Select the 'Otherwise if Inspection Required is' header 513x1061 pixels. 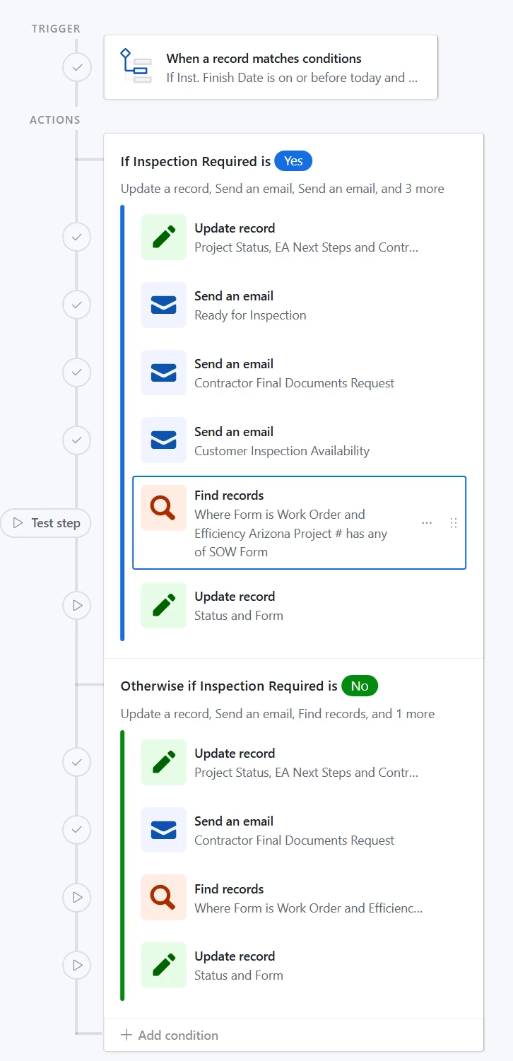pyautogui.click(x=229, y=686)
